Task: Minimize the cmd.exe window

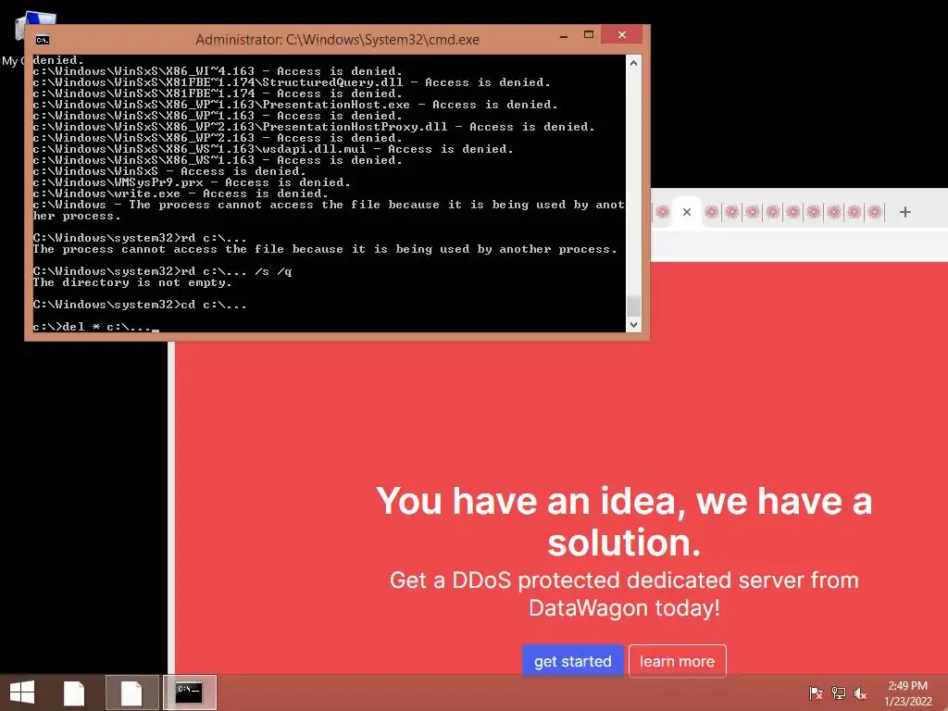Action: coord(564,36)
